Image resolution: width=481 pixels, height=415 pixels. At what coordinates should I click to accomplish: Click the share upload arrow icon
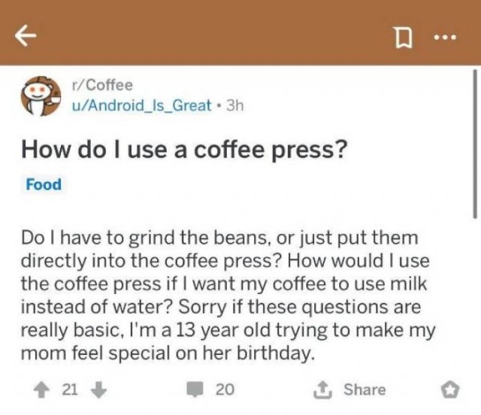tap(322, 390)
